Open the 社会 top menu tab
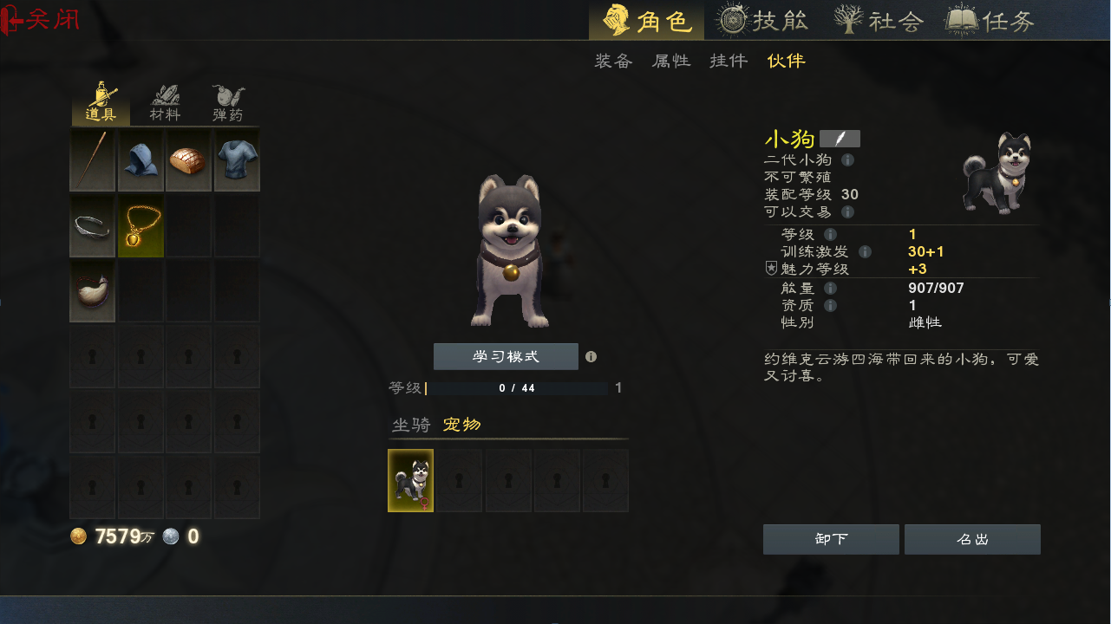 tap(879, 20)
